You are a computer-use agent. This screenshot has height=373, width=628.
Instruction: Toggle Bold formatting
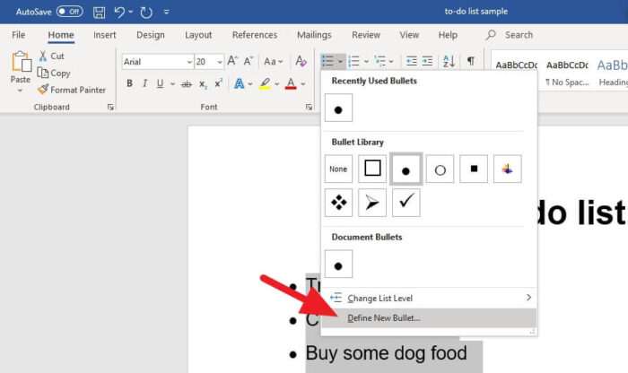pos(129,83)
